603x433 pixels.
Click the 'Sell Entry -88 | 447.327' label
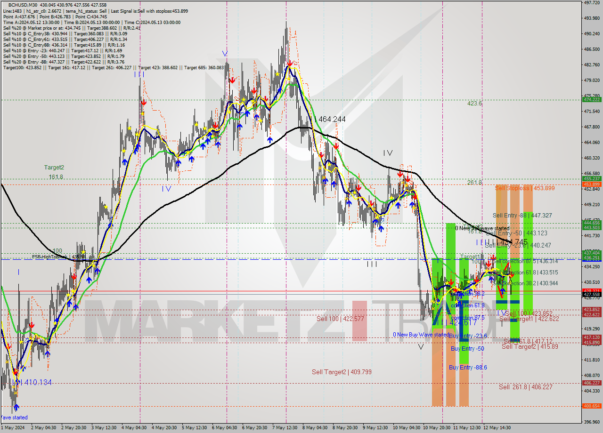522,215
